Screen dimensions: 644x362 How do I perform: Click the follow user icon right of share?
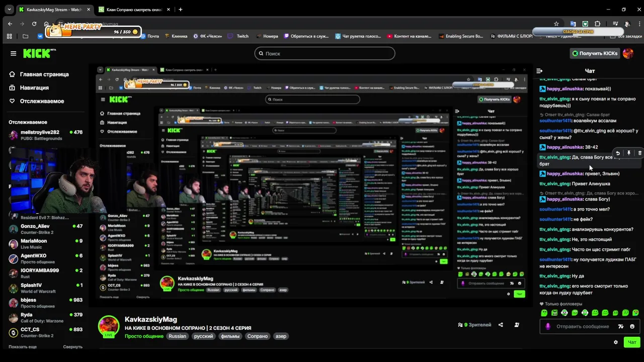coord(517,325)
